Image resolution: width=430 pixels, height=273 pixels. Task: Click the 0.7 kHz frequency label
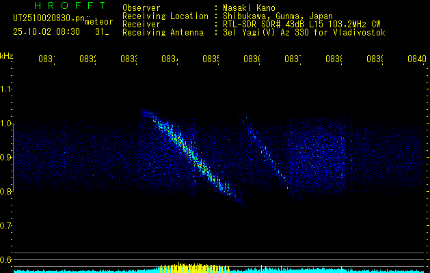[x=5, y=226]
